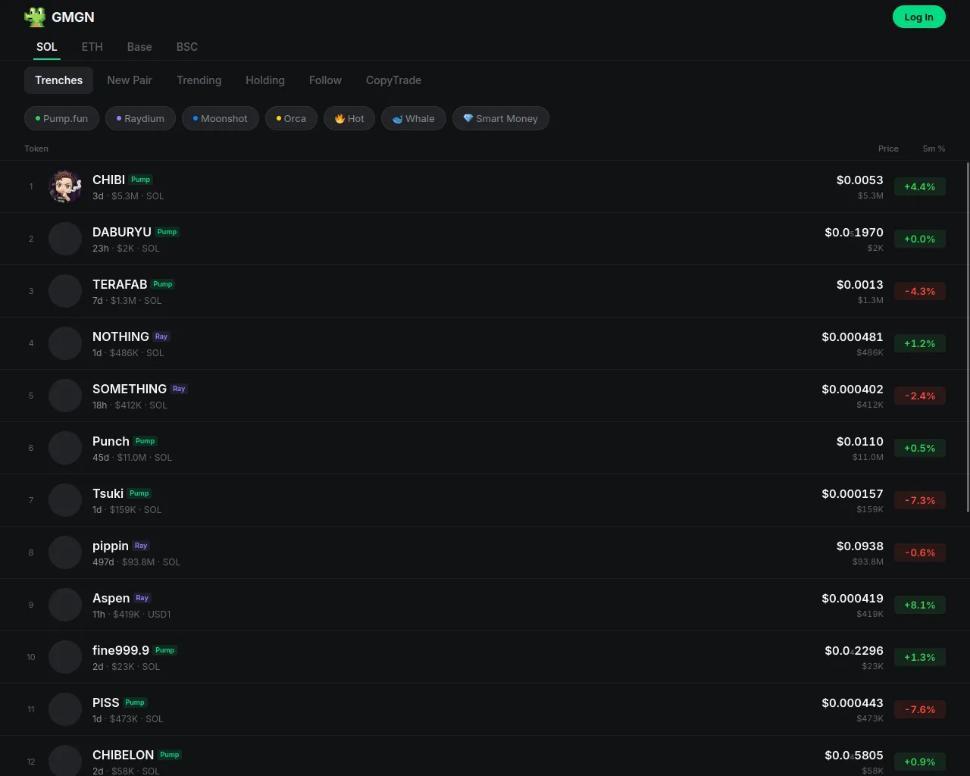The image size is (970, 776).
Task: Open the Holding tab
Action: [265, 80]
